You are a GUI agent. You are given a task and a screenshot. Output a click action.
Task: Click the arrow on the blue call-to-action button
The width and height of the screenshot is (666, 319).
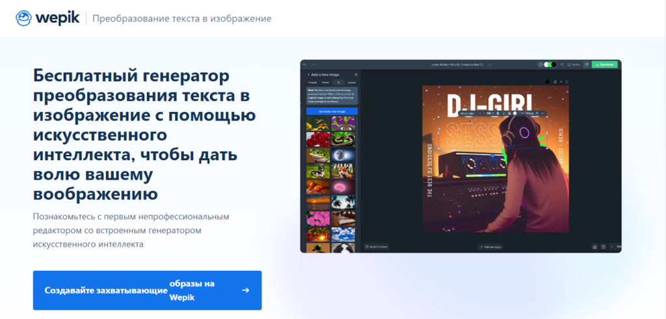[x=245, y=290]
